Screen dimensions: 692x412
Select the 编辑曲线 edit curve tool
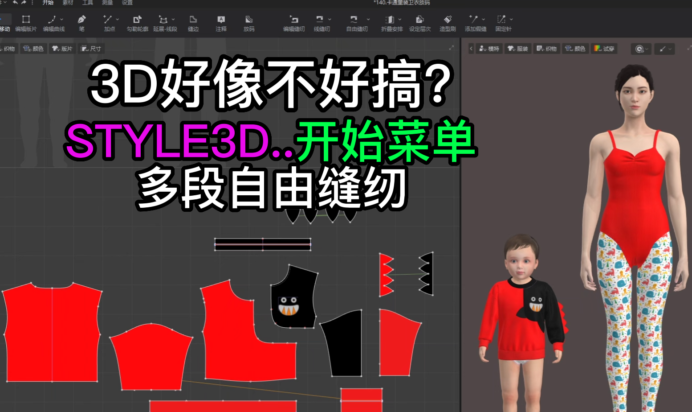tap(53, 23)
